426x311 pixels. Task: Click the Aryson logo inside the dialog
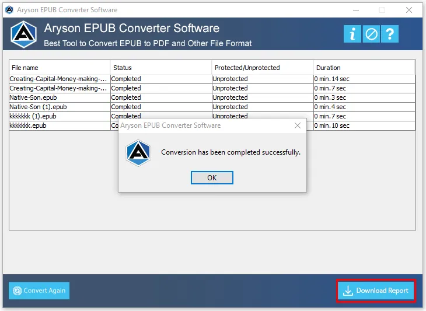[x=138, y=153]
